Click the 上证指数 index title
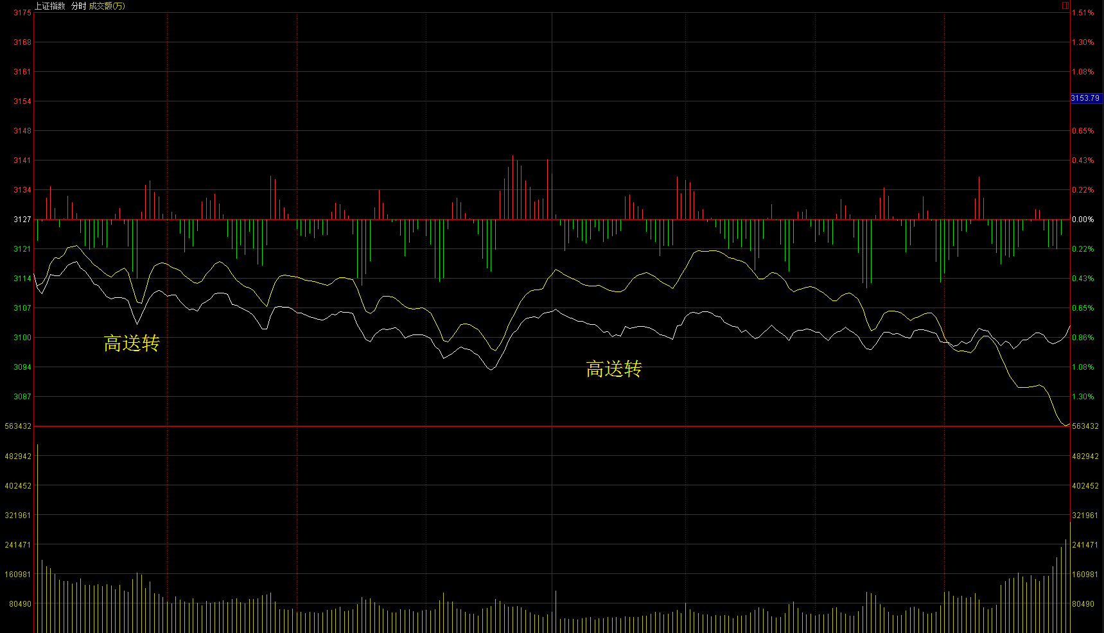1104x633 pixels. [x=50, y=6]
